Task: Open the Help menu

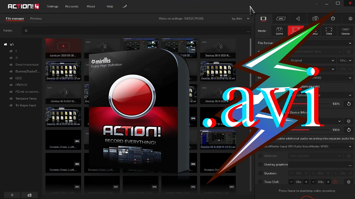Action: tap(110, 6)
